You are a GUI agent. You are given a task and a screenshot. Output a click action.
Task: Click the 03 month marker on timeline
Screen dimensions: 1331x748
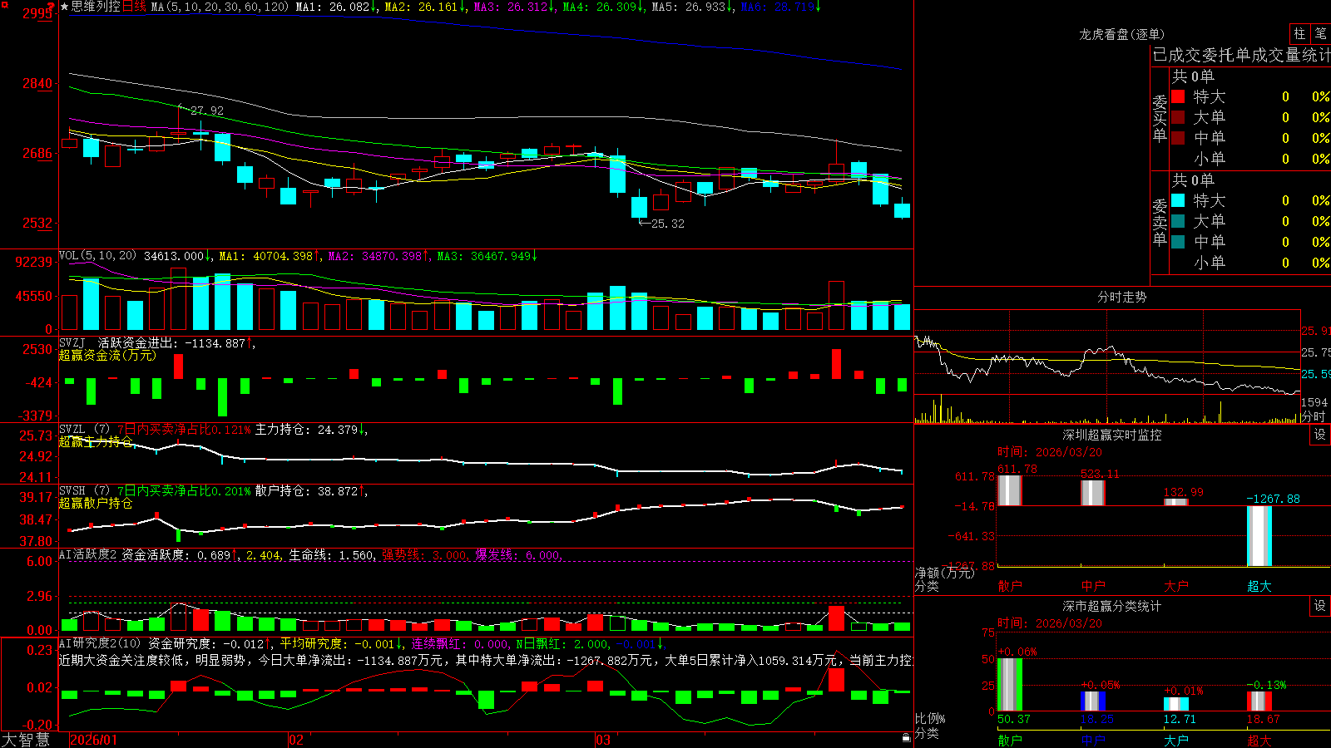coord(603,740)
